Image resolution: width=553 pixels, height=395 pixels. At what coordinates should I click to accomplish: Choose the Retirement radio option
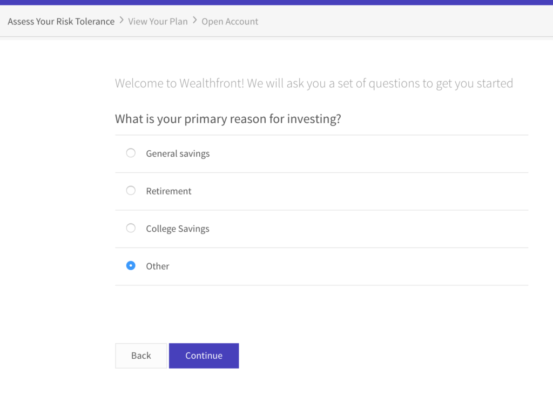131,191
